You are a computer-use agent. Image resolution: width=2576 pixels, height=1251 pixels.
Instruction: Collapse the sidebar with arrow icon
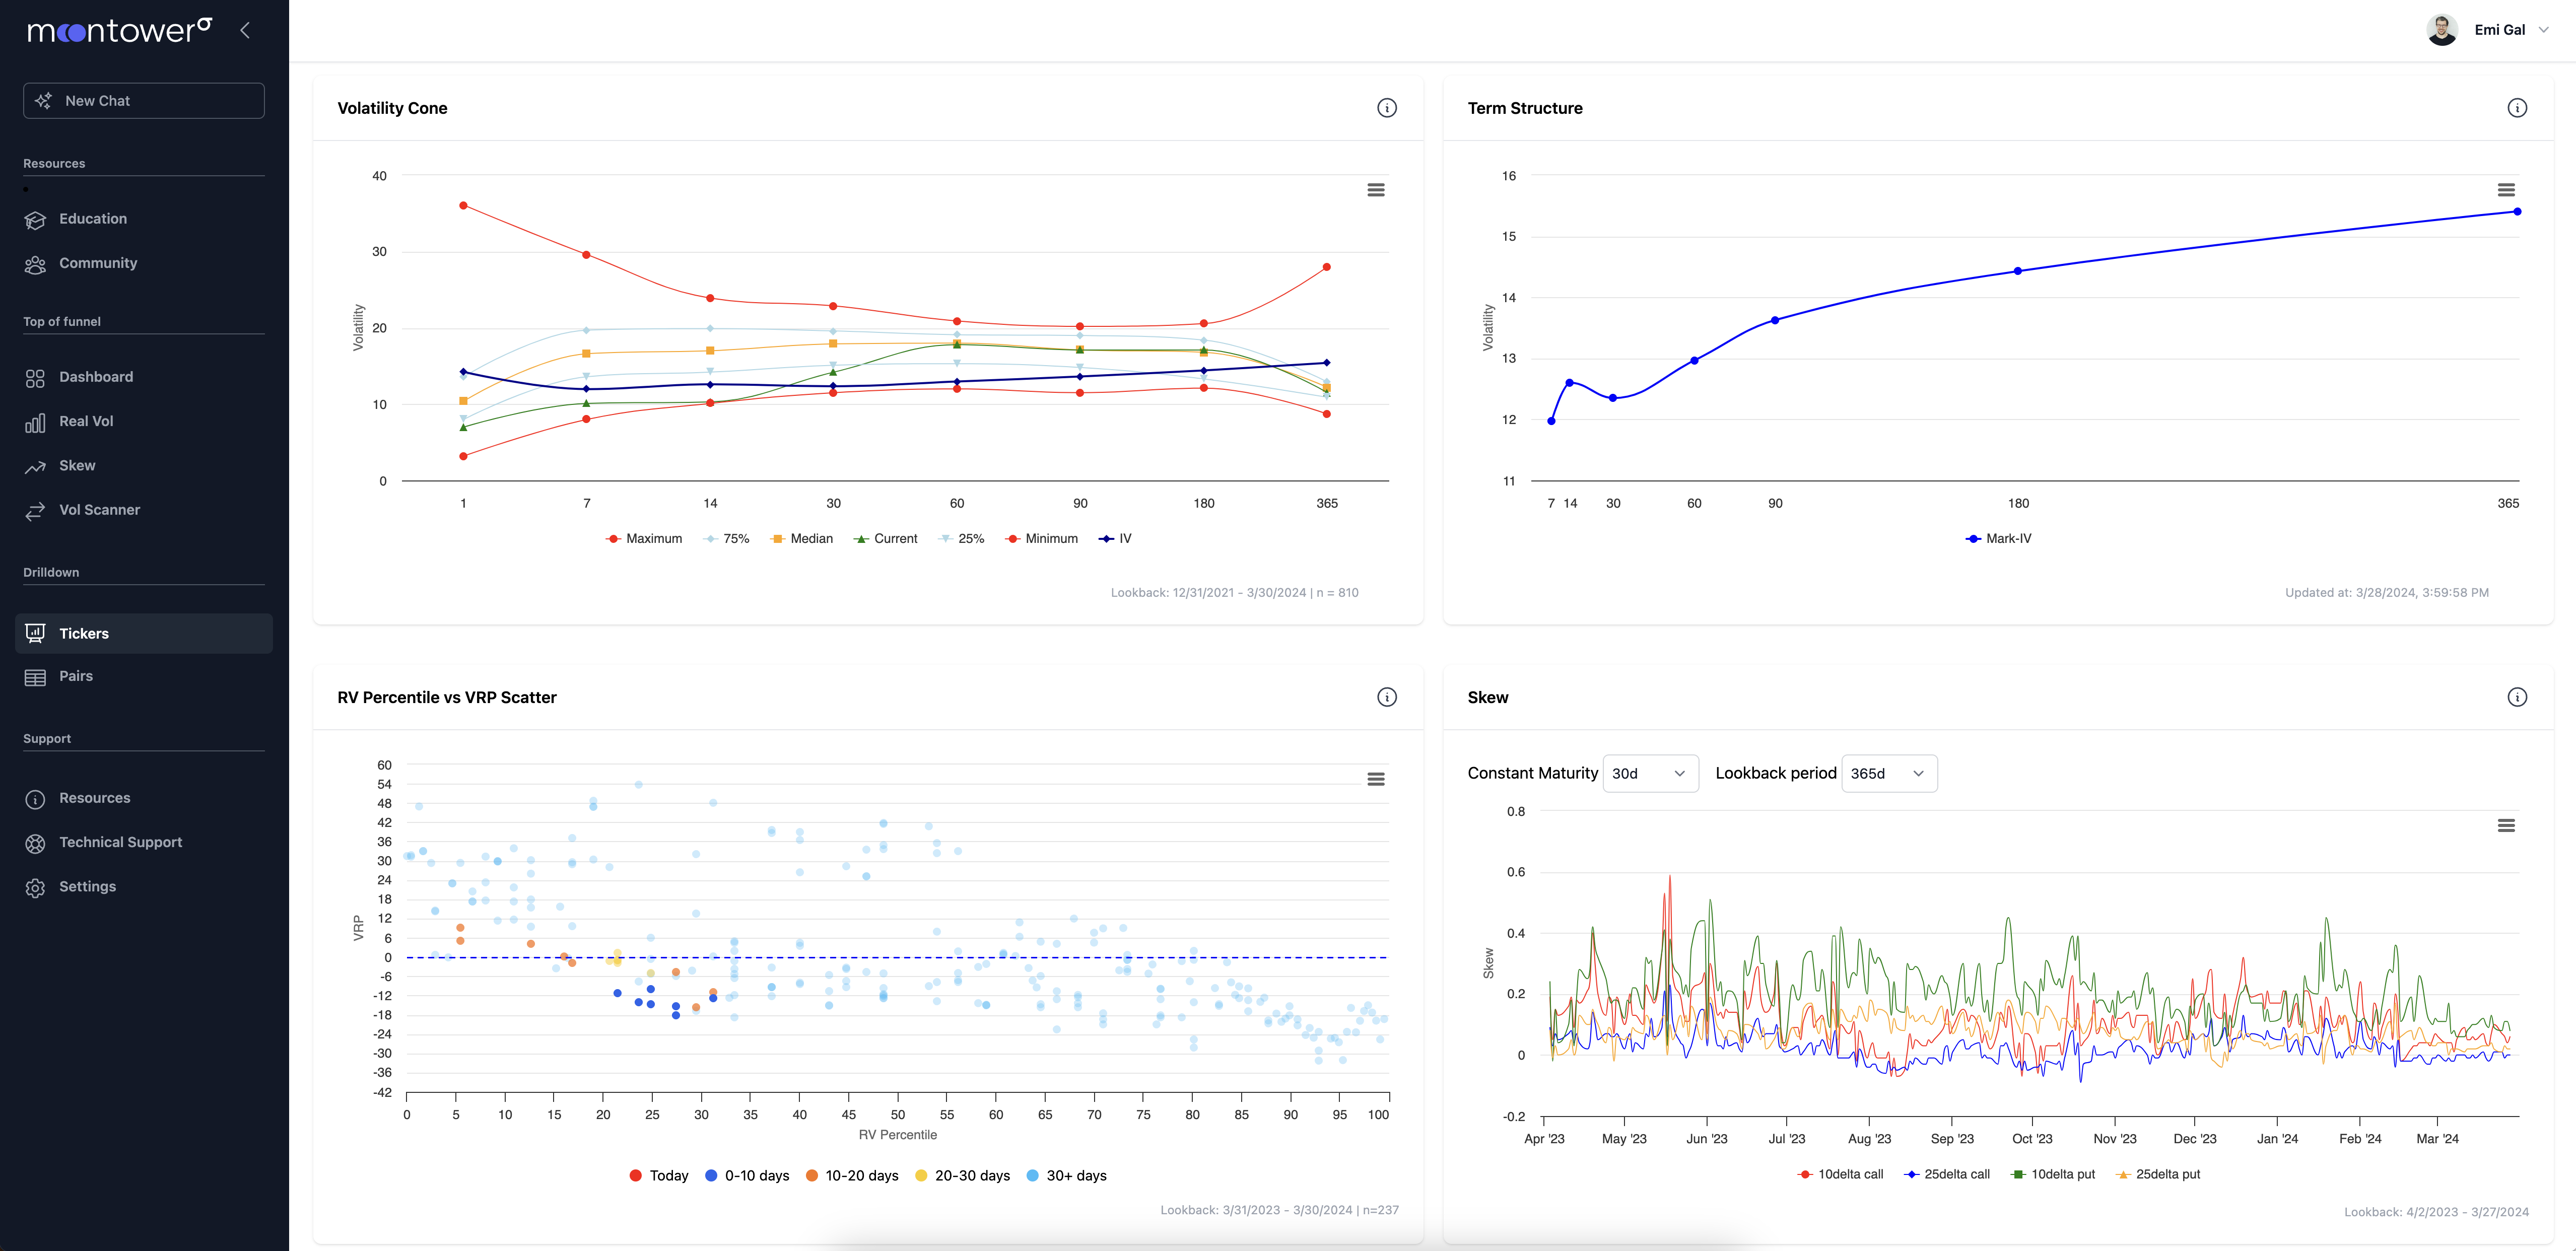pyautogui.click(x=245, y=30)
